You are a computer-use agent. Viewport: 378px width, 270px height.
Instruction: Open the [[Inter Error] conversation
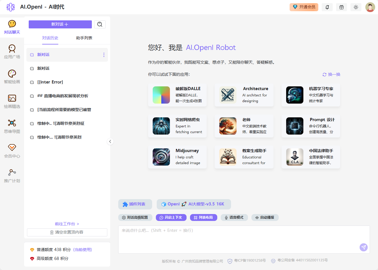(67, 82)
